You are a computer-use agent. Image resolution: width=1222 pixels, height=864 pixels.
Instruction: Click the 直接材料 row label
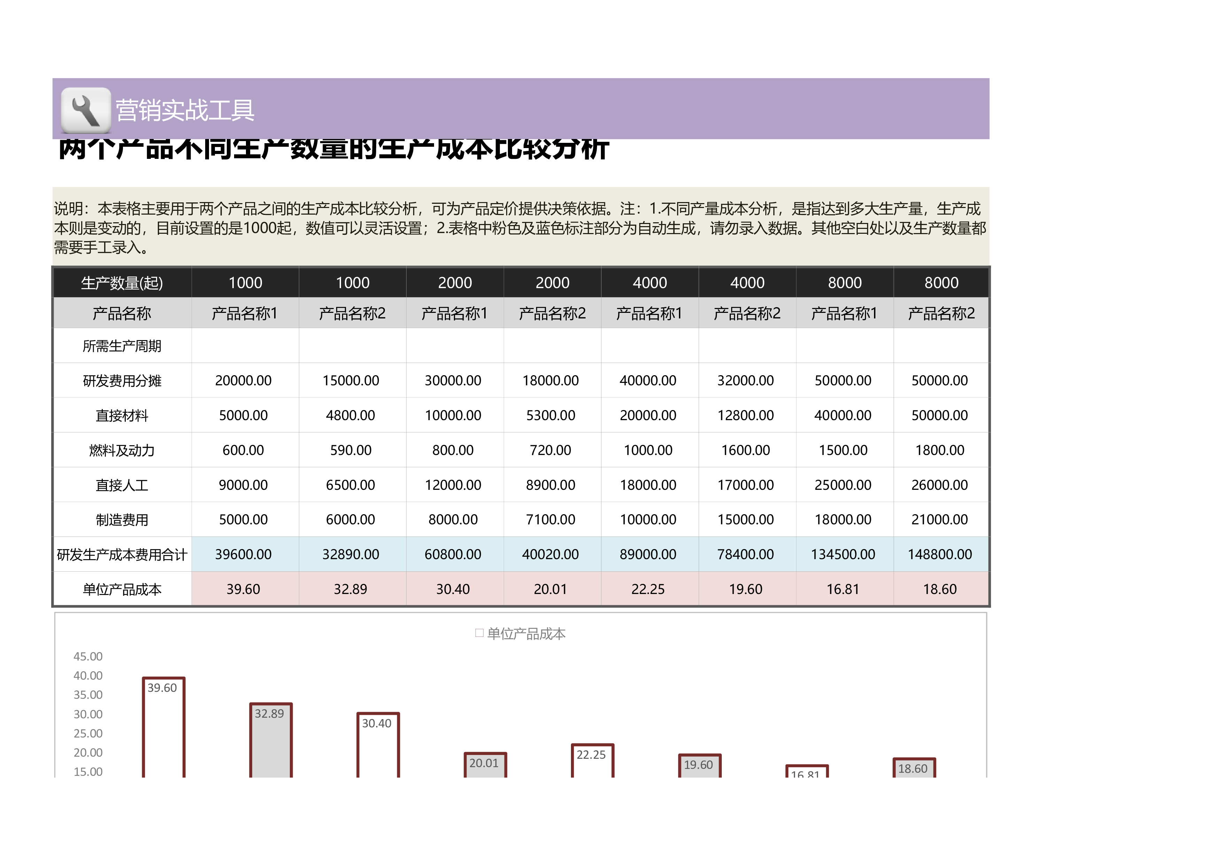(122, 415)
